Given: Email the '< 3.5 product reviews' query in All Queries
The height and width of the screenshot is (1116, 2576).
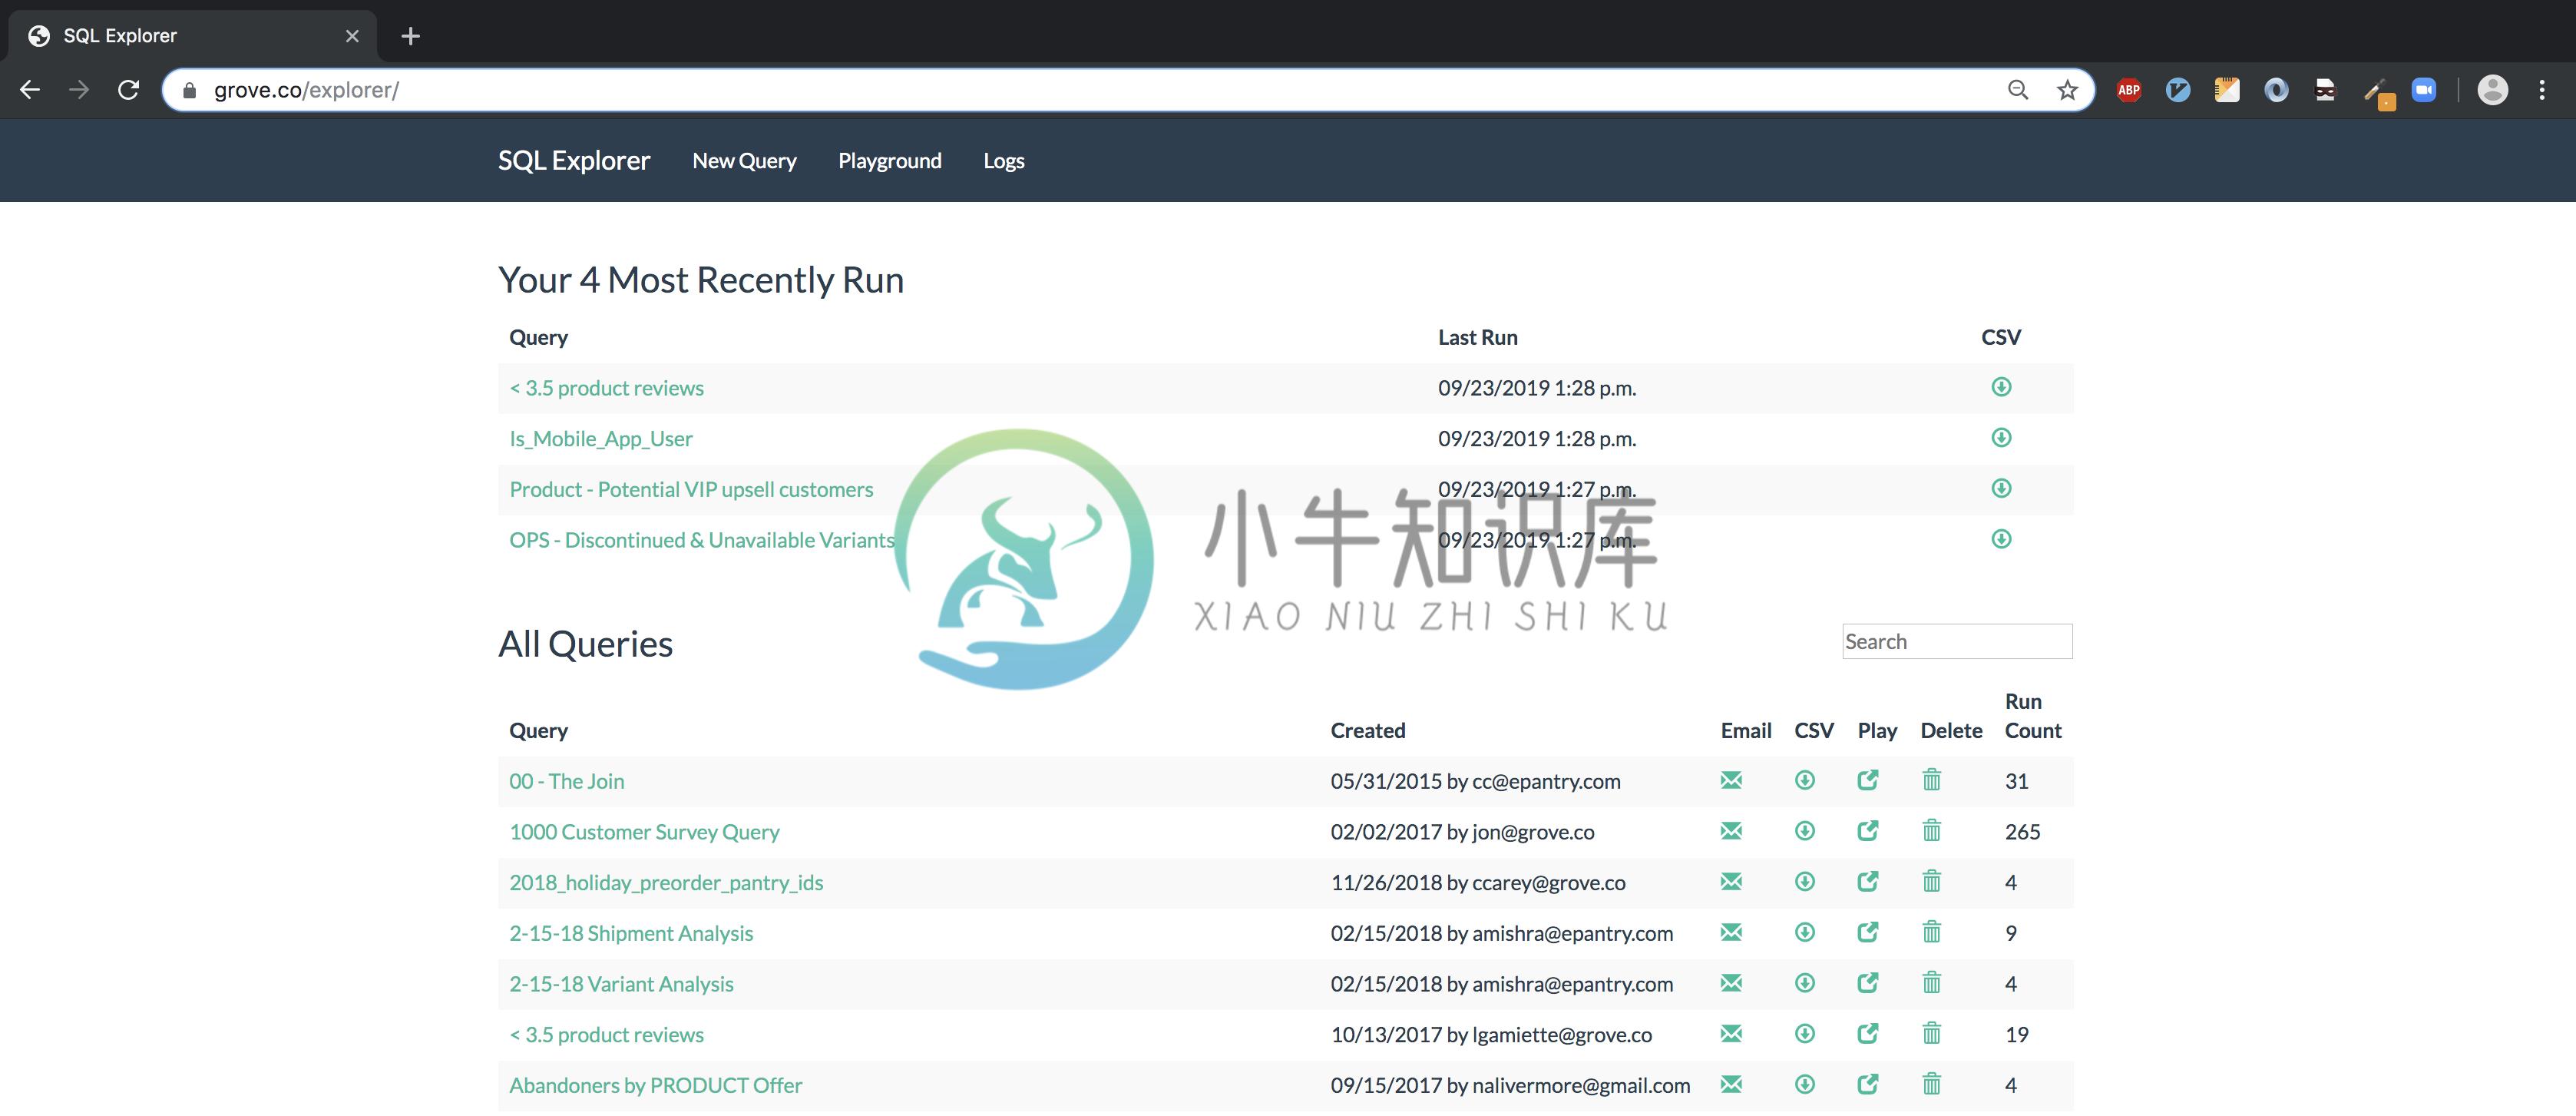Looking at the screenshot, I should [x=1731, y=1034].
